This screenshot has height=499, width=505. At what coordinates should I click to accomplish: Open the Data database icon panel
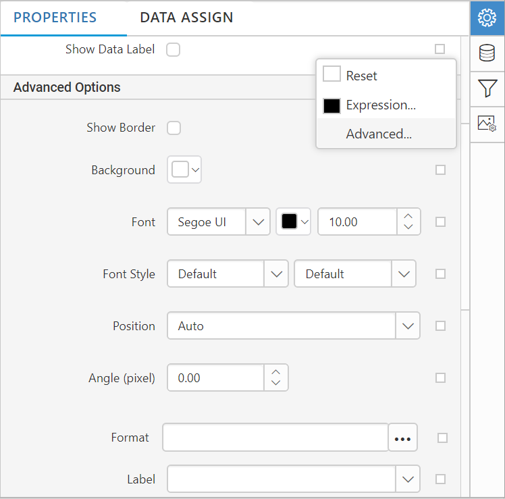[x=487, y=53]
